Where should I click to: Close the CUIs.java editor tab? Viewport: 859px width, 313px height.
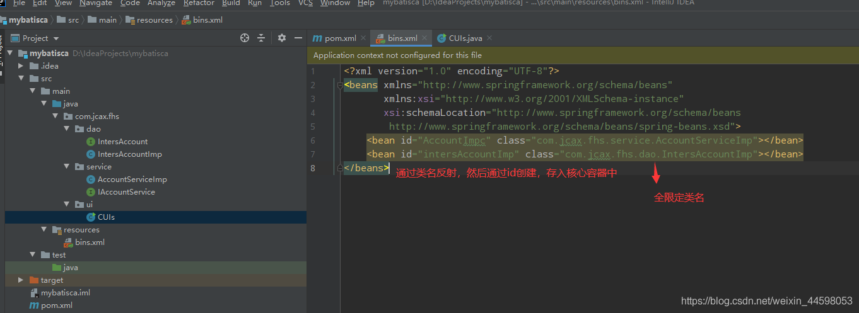coord(489,38)
